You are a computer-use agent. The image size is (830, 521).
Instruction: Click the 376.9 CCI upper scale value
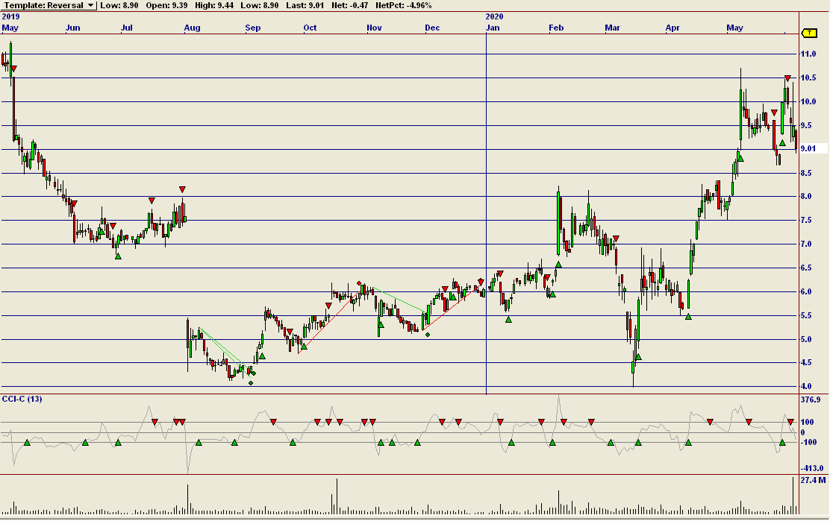coord(811,400)
